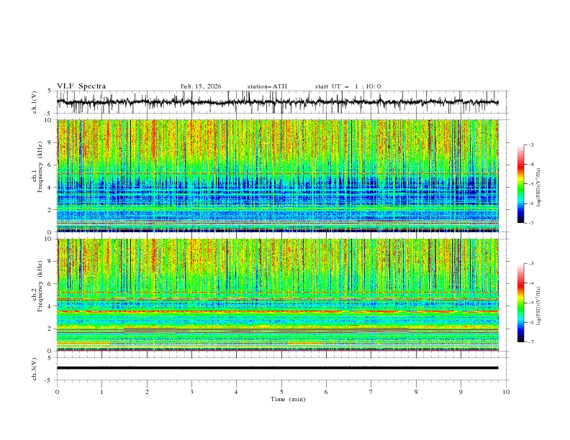Select the "start UT = 1:10:0" text
This screenshot has height=440, width=570.
[348, 86]
